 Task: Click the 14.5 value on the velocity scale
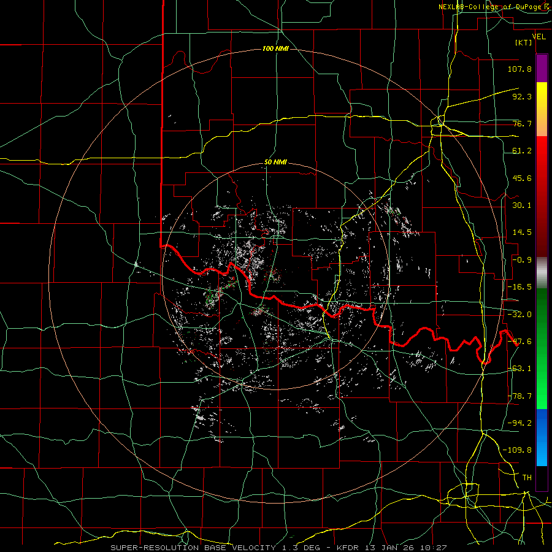pyautogui.click(x=522, y=232)
